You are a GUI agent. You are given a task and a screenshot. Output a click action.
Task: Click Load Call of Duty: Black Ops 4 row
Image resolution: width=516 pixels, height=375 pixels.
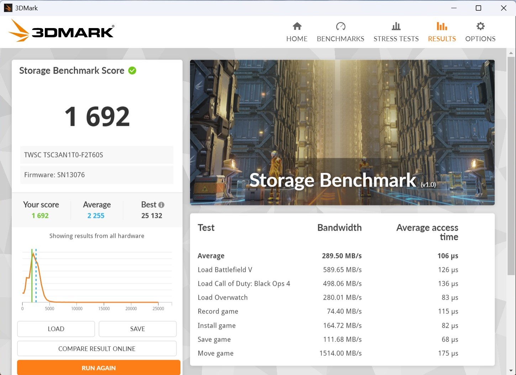(x=328, y=284)
